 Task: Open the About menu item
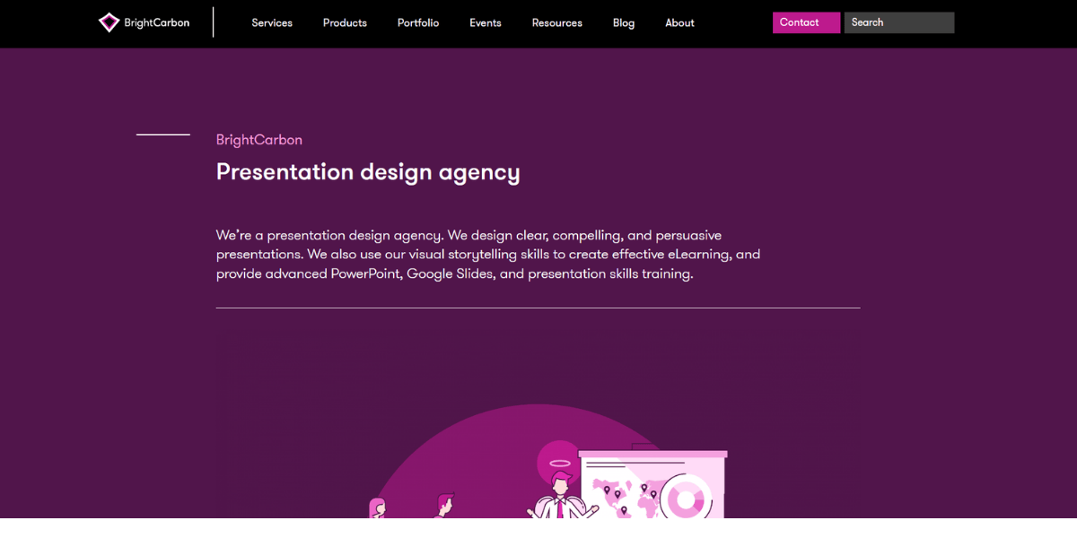coord(679,23)
